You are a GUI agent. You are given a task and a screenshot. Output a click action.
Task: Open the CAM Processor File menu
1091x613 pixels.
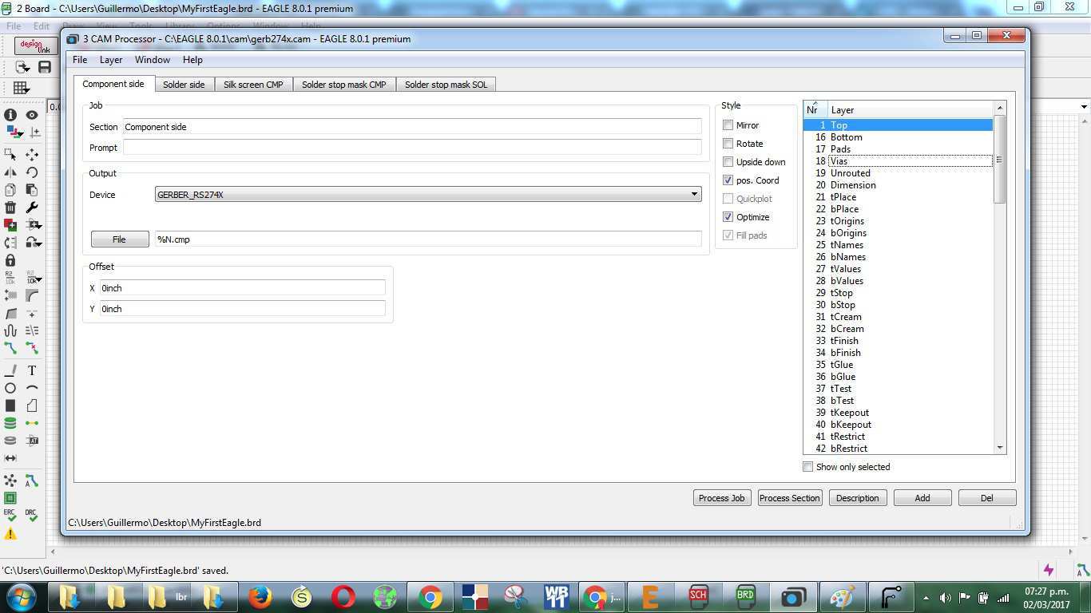[x=80, y=60]
